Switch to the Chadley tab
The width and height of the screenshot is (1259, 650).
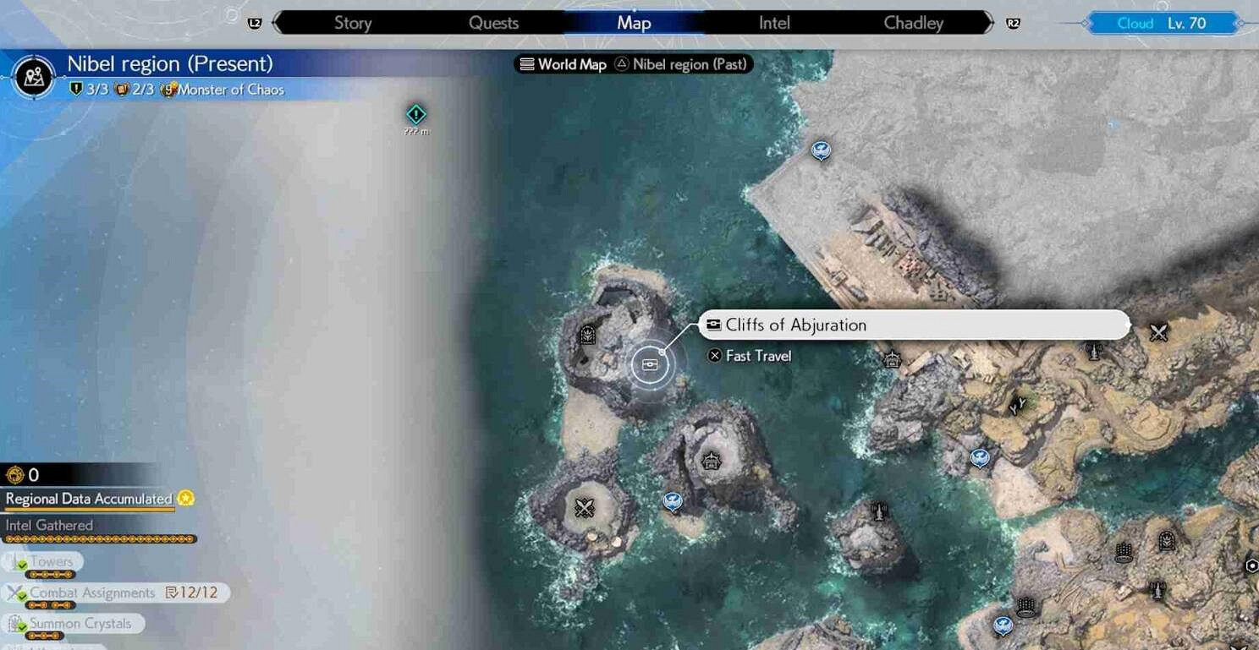[913, 23]
